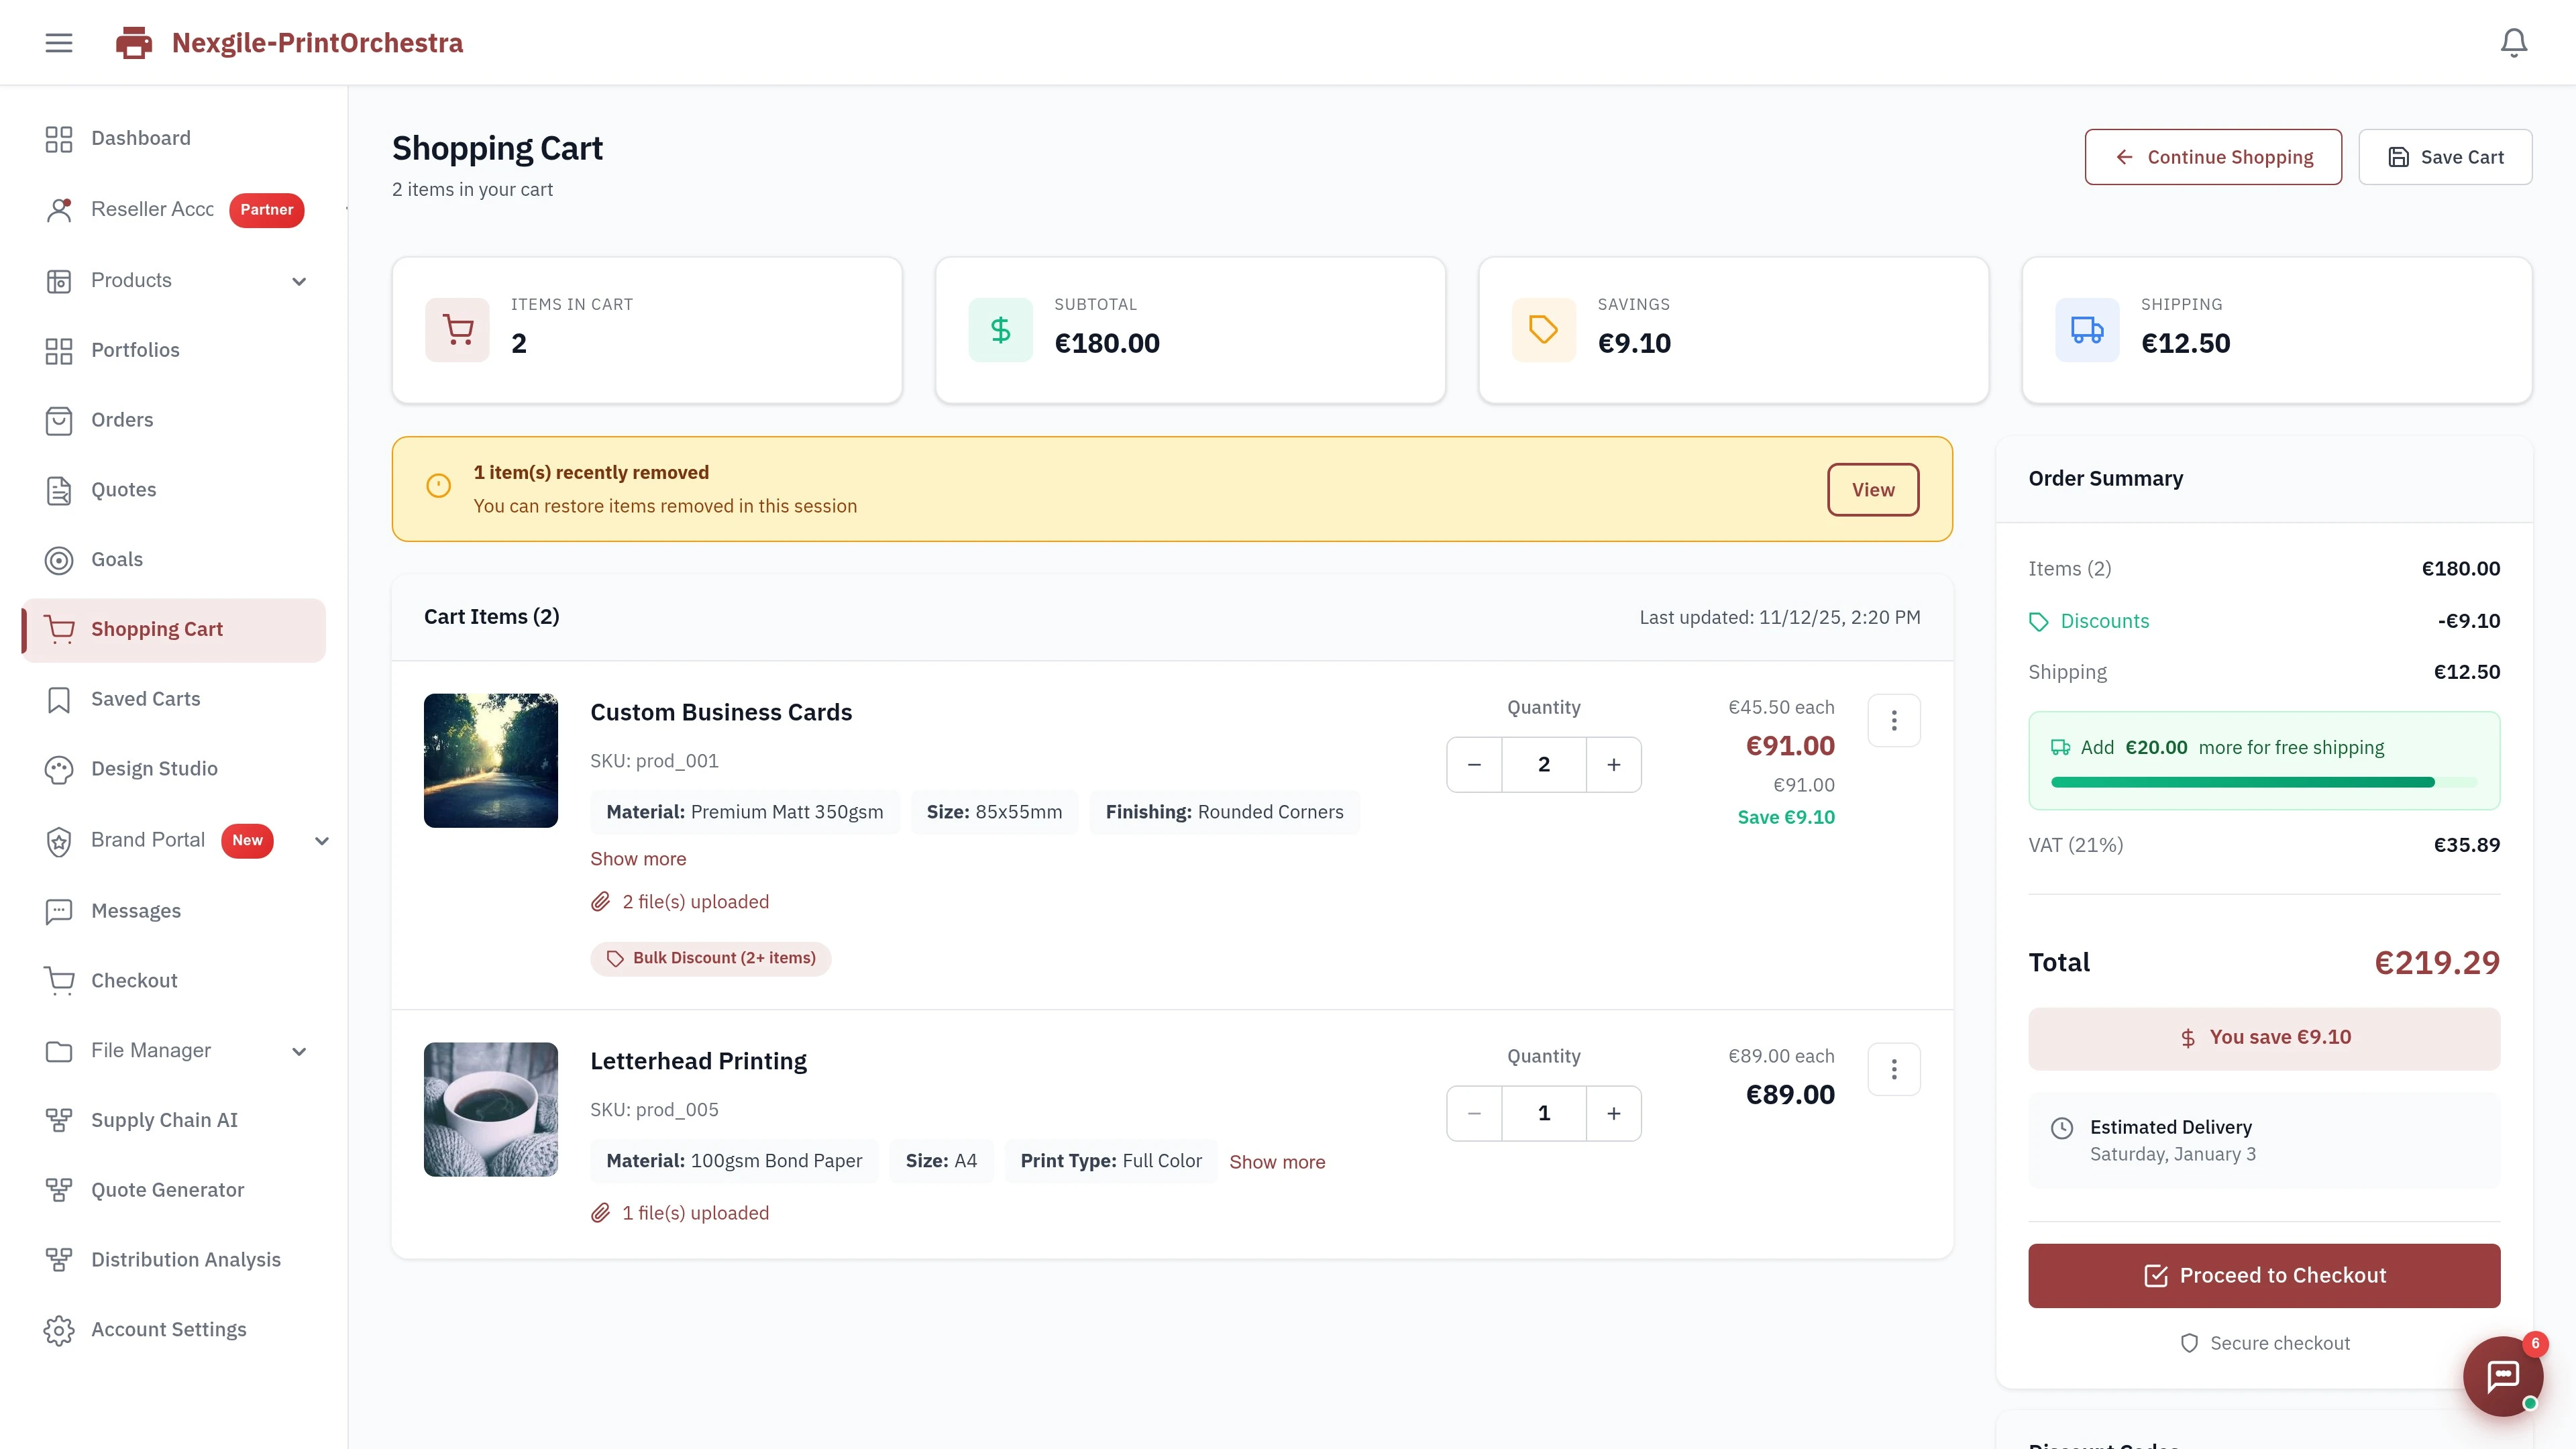
Task: Click the Secure checkout indicator
Action: coord(2264,1343)
